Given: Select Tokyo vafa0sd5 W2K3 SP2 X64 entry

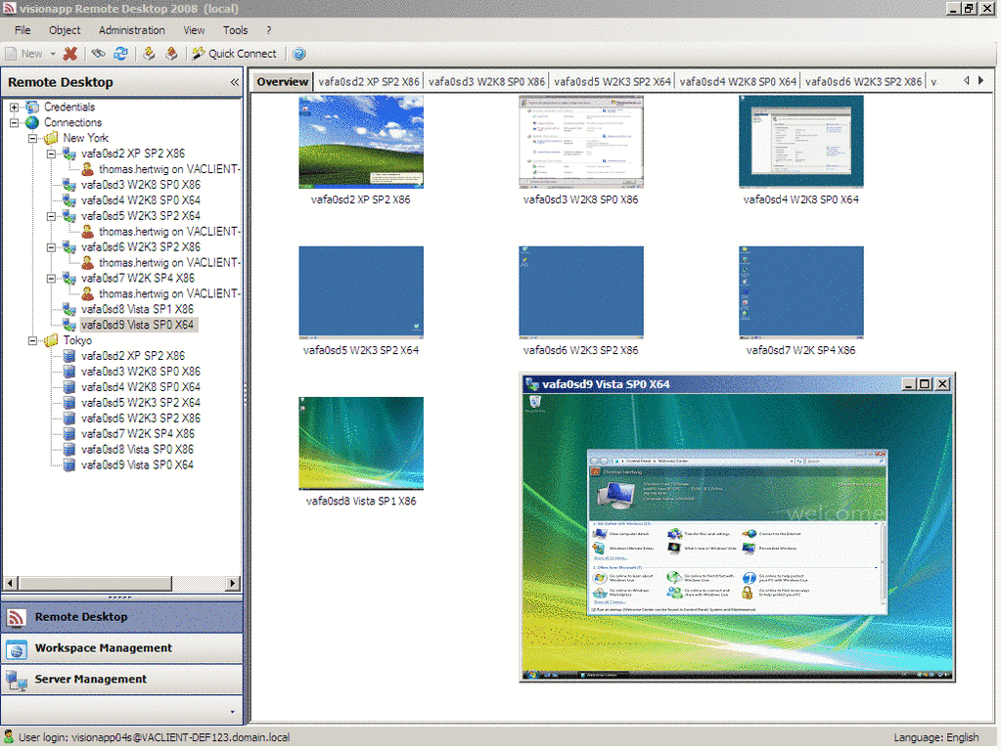Looking at the screenshot, I should [141, 403].
